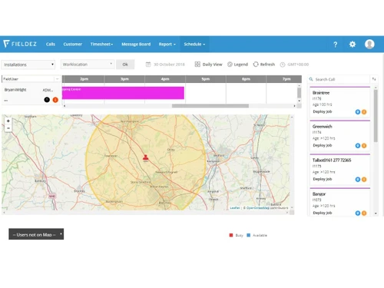Click the Ok button
384x288 pixels.
click(125, 65)
